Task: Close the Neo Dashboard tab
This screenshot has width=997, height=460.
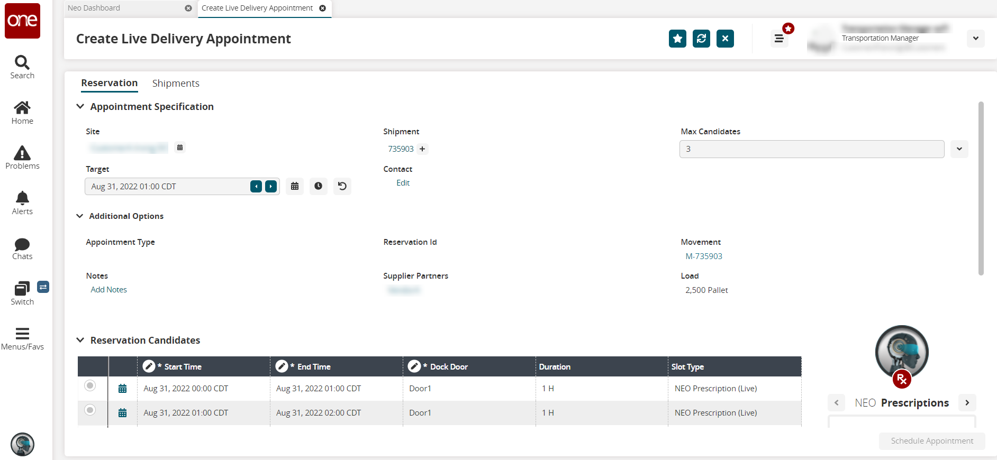Action: tap(188, 8)
